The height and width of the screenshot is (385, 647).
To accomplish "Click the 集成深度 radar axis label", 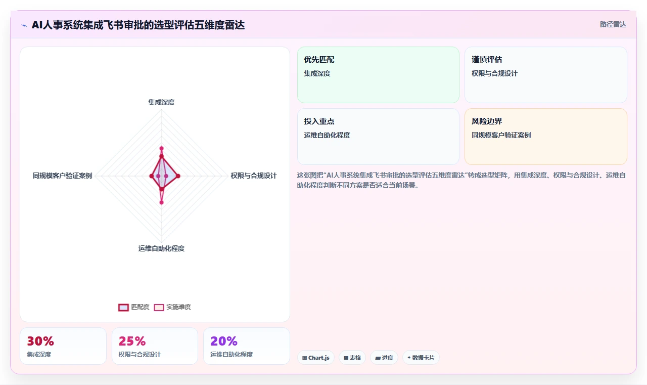I will point(161,102).
